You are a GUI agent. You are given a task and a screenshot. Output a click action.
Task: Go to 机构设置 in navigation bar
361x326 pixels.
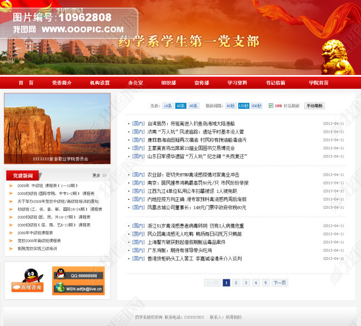pos(99,83)
